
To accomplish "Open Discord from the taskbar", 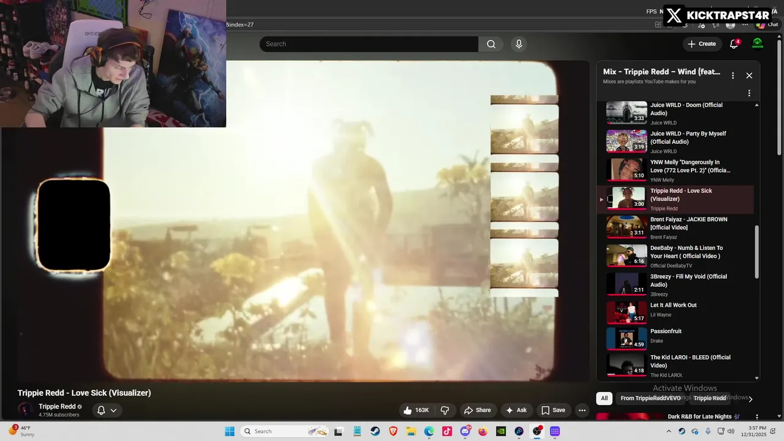I will (465, 431).
